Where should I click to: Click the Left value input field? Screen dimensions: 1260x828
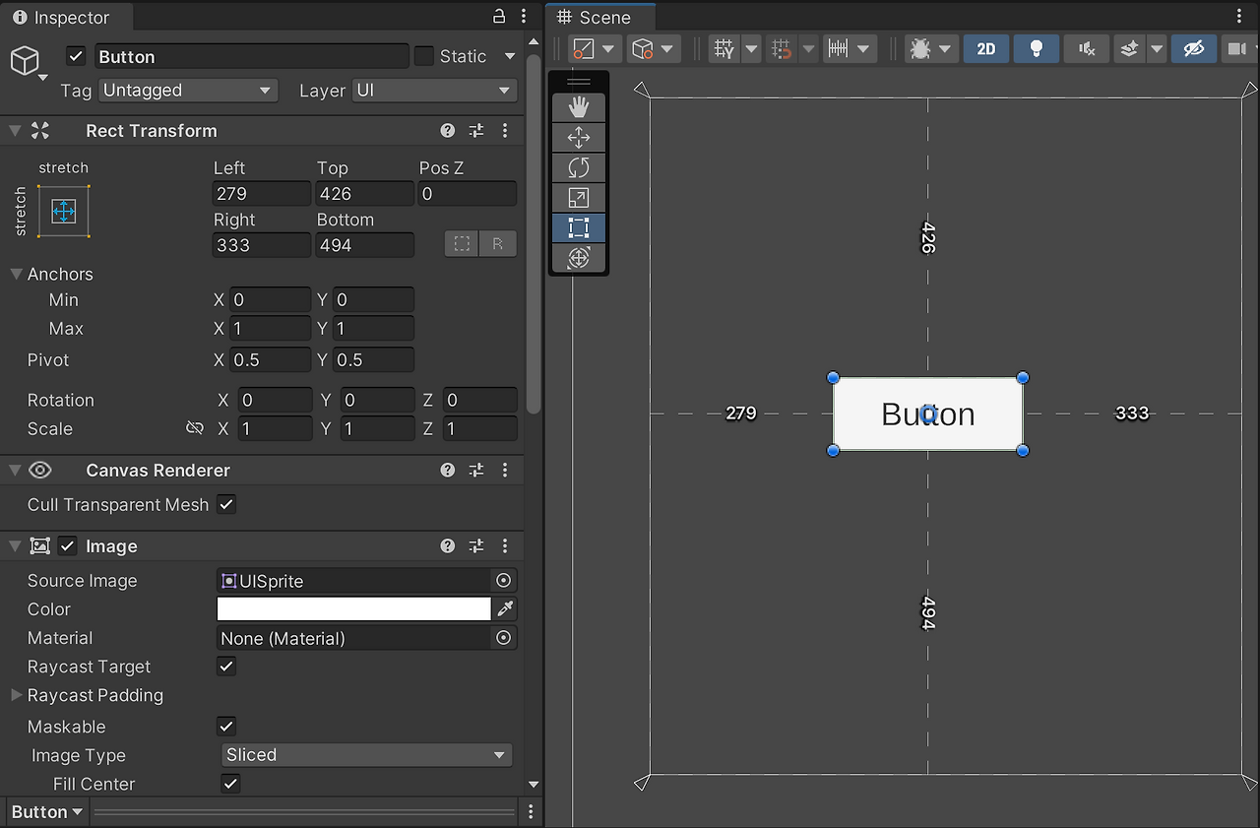click(261, 194)
